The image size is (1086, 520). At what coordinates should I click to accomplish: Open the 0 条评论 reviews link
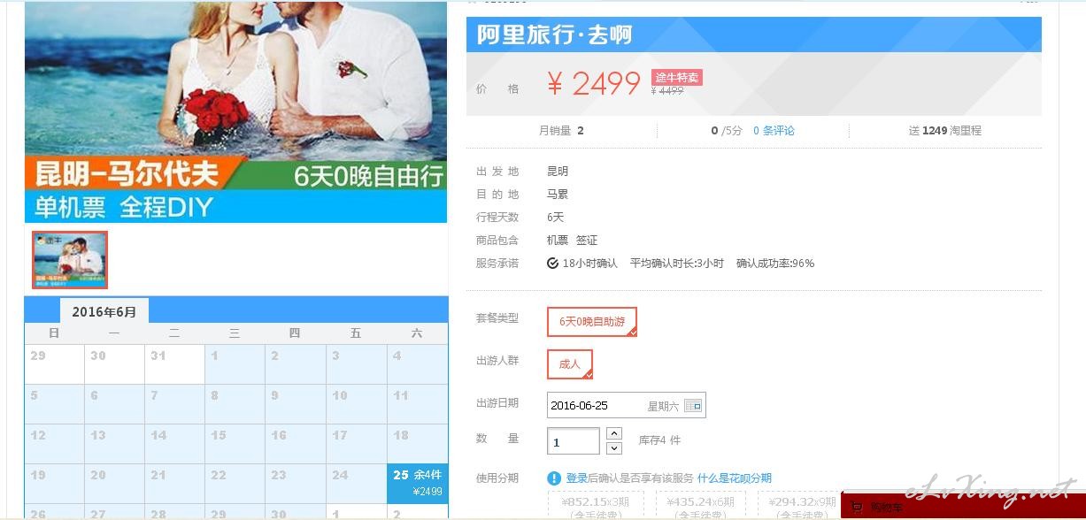tap(774, 131)
